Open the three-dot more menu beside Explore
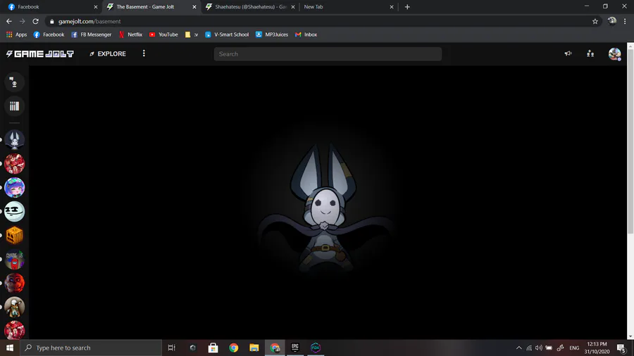 coord(144,53)
